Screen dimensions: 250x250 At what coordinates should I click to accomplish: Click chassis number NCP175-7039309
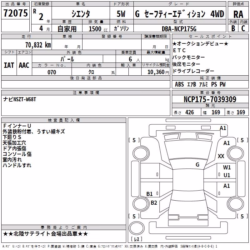pos(210,99)
